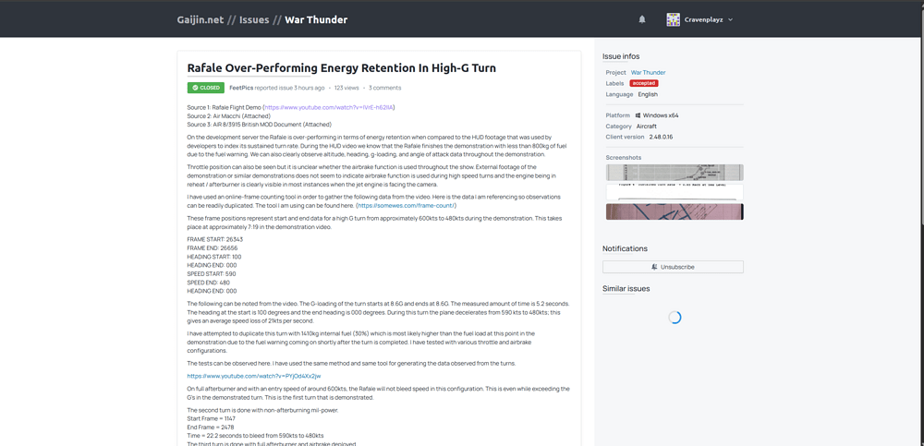The height and width of the screenshot is (446, 924).
Task: Open the second screenshot thumbnail
Action: 675,192
